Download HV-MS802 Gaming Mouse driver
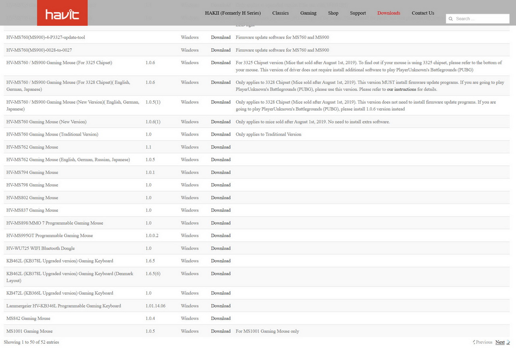The height and width of the screenshot is (353, 516). (x=221, y=198)
